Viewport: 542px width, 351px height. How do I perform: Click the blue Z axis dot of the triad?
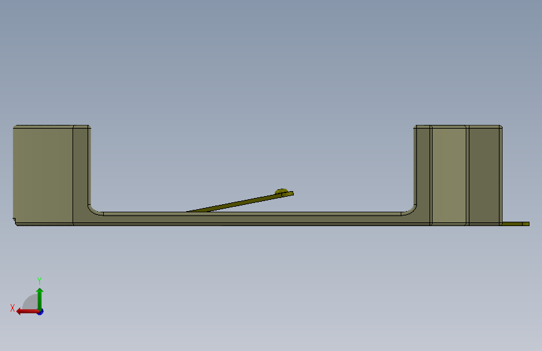[41, 312]
